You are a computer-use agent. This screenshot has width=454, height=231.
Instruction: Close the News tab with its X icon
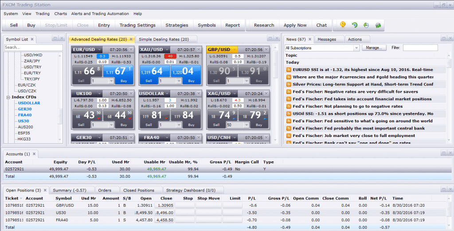point(309,39)
